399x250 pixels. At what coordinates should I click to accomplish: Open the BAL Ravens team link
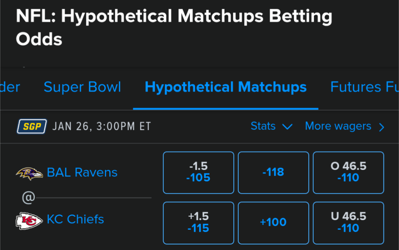click(82, 173)
